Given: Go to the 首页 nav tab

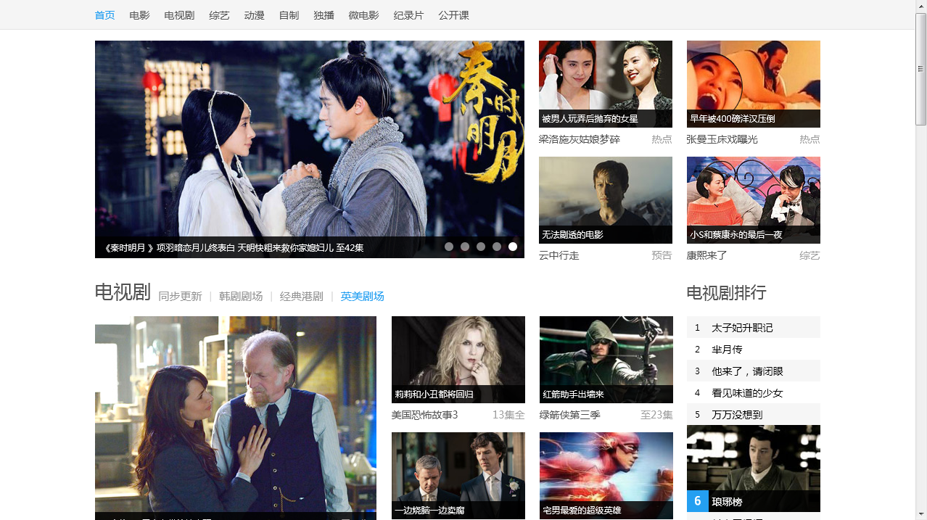Looking at the screenshot, I should (104, 15).
